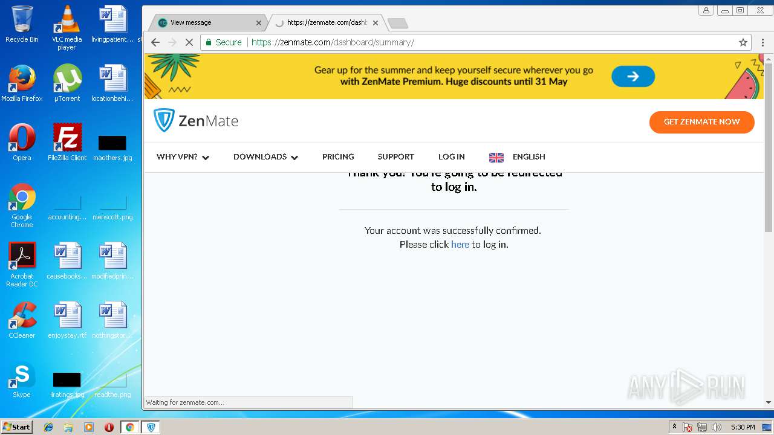Stop loading the page
The width and height of the screenshot is (774, 435).
(189, 42)
